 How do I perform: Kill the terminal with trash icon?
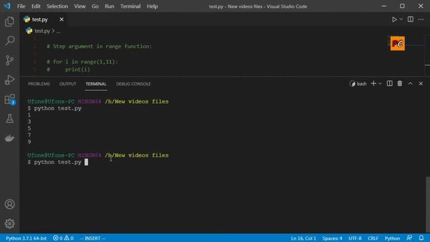pos(400,83)
